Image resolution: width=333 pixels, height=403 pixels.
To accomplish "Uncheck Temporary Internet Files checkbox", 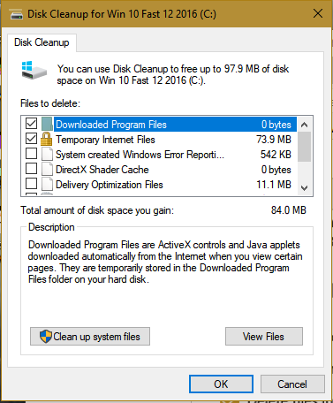I will point(31,139).
